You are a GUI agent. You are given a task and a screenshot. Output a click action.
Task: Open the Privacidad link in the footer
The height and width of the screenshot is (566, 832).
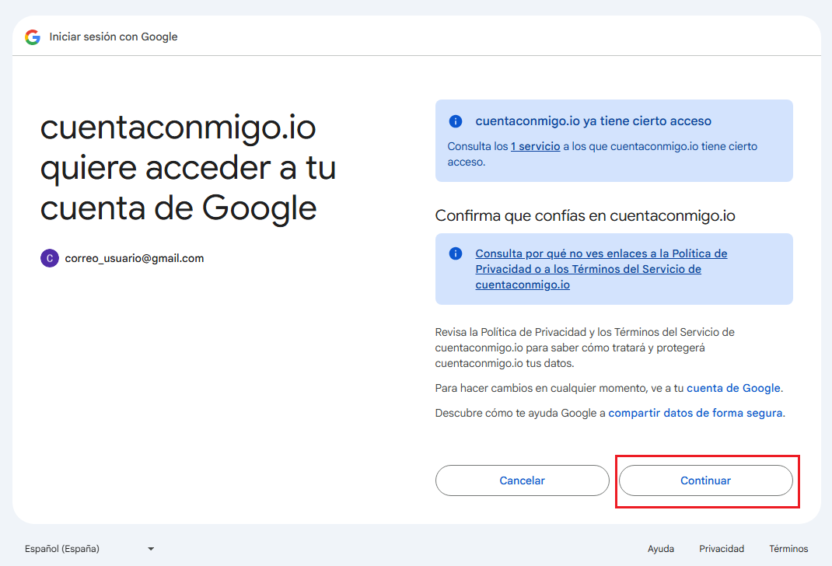click(722, 548)
